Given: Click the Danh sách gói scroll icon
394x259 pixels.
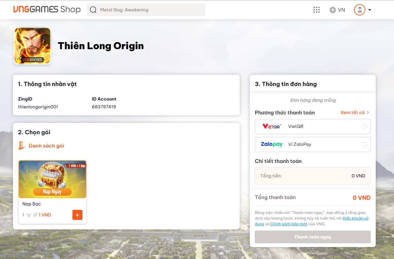Looking at the screenshot, I should (x=22, y=146).
